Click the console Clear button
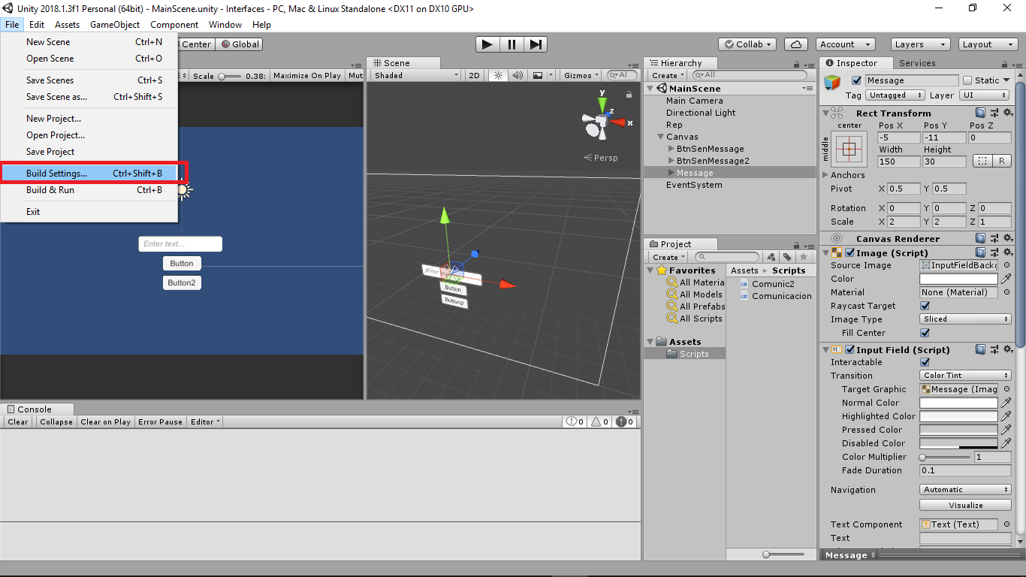Screen dimensions: 1026x577 pos(18,421)
